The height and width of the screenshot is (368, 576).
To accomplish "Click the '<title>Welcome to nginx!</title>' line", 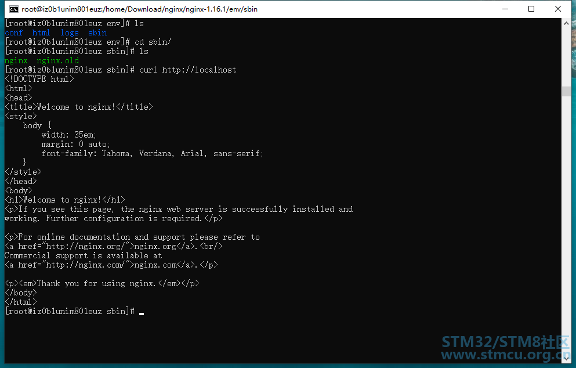I will click(x=79, y=107).
